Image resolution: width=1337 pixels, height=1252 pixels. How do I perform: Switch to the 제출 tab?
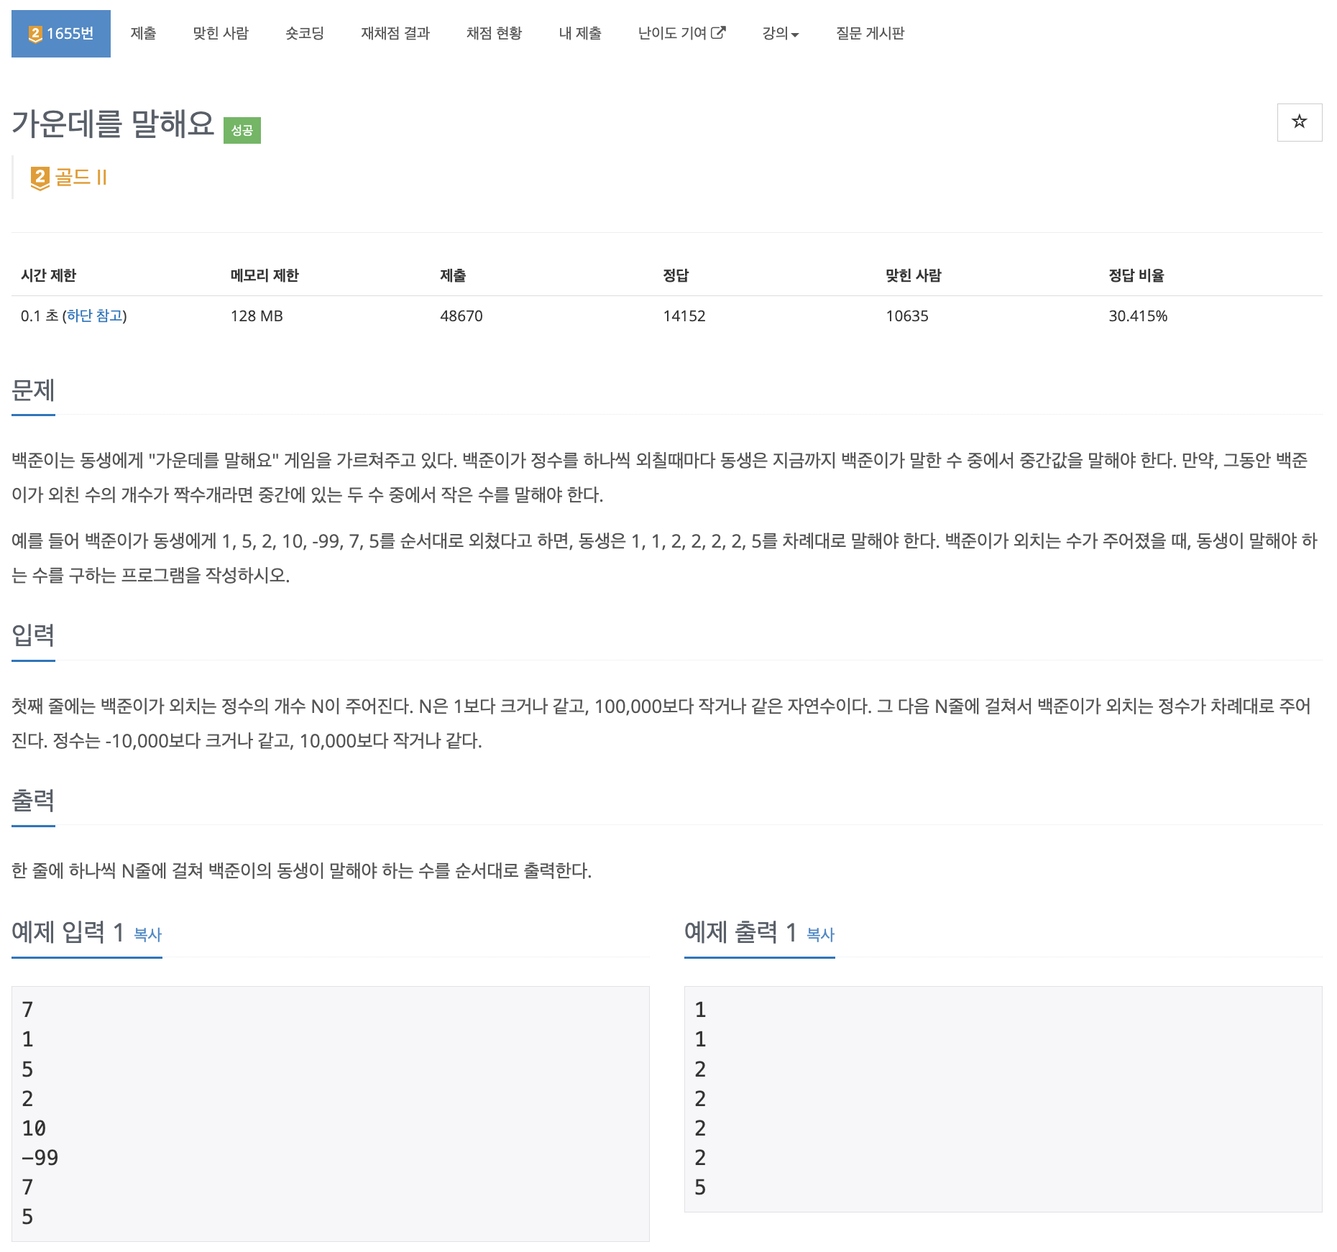coord(143,33)
